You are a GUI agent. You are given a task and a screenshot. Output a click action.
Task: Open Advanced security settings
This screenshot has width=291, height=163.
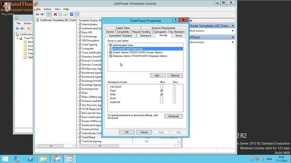173,116
